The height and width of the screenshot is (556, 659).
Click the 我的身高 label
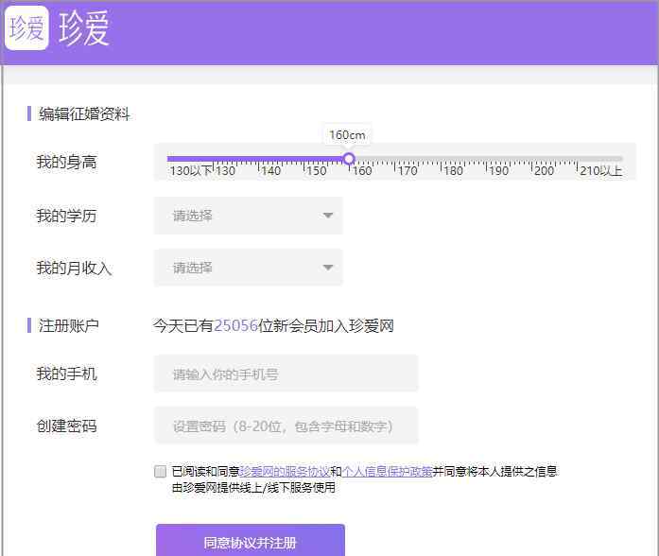[x=66, y=162]
